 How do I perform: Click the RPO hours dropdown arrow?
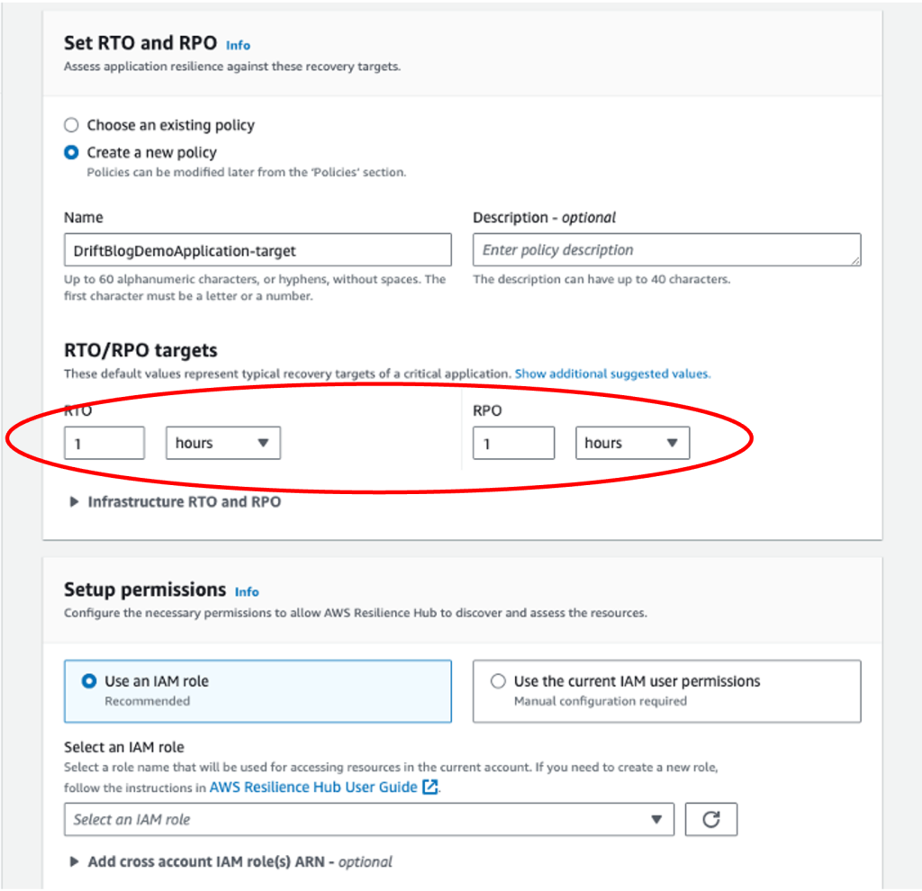(672, 443)
